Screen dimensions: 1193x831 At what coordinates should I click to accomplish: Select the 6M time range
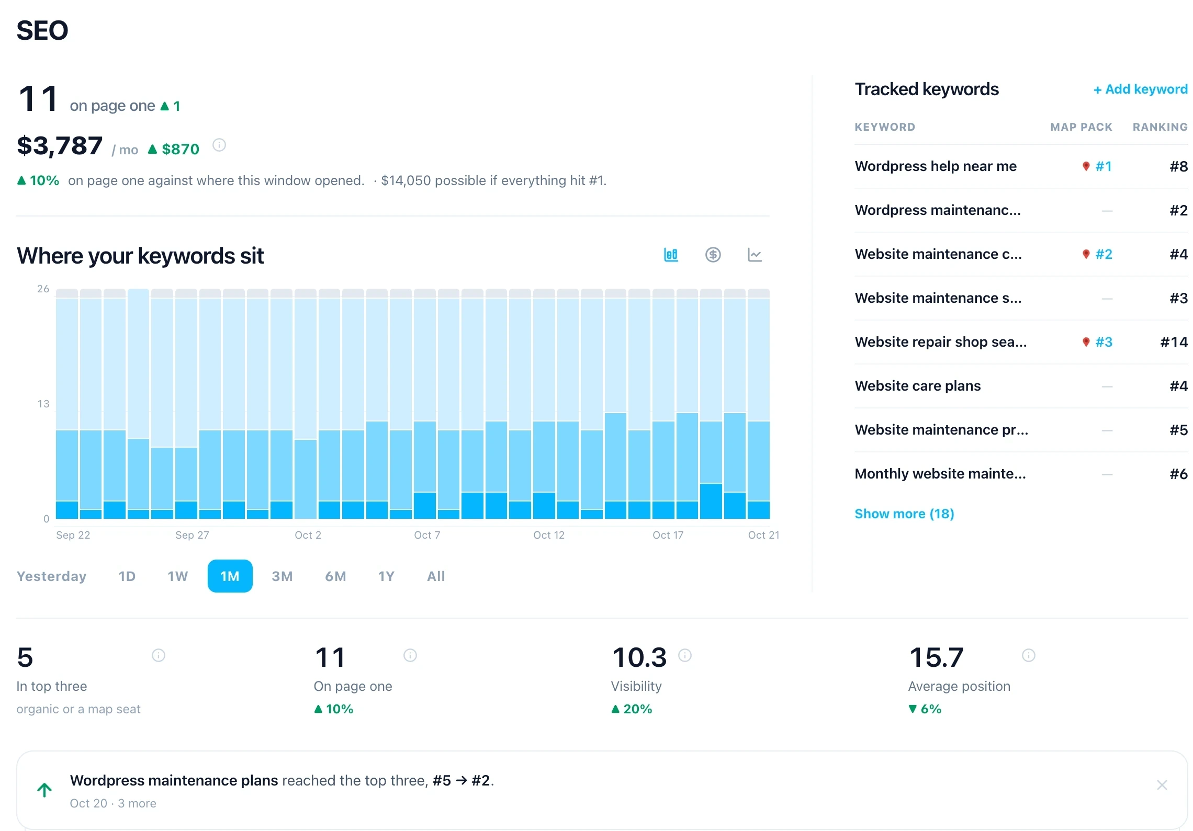[x=336, y=576]
